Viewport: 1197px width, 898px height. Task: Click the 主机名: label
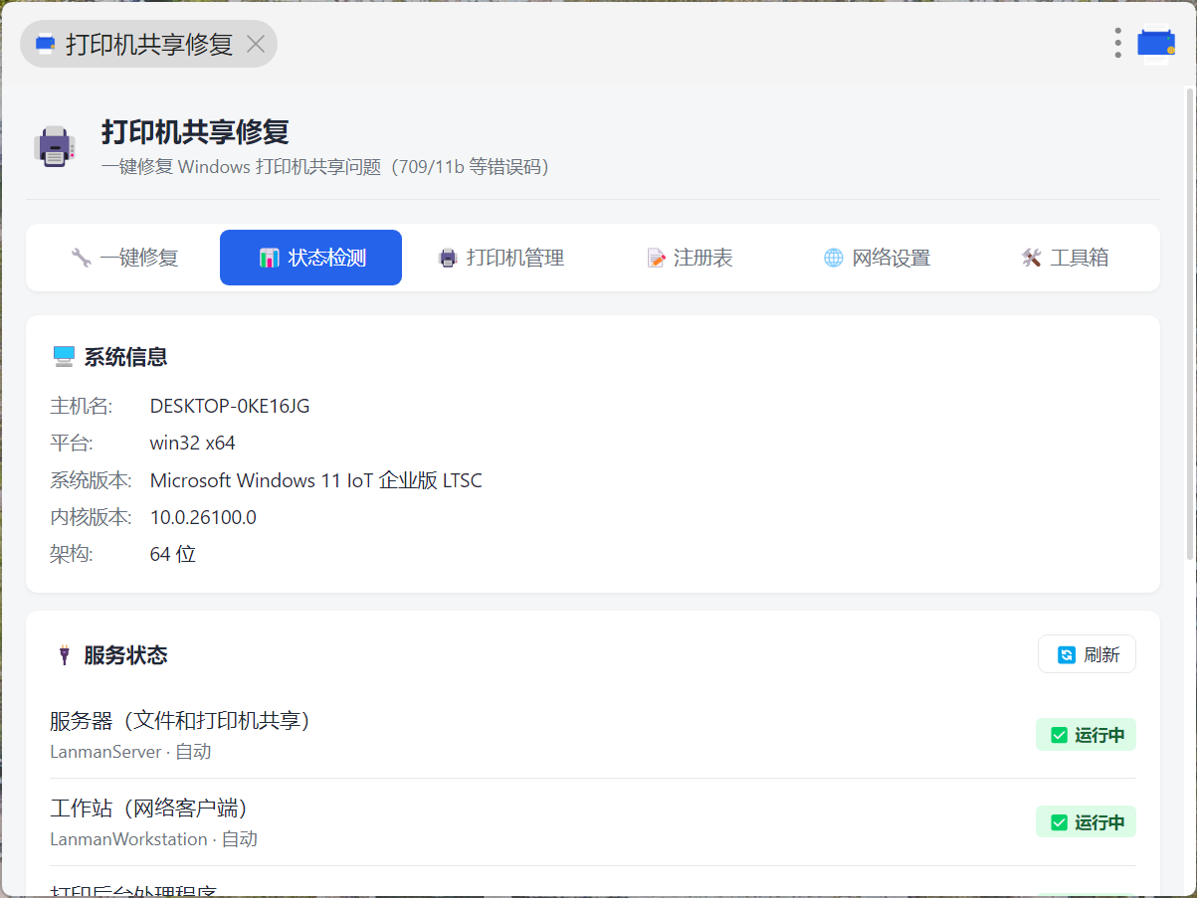click(82, 406)
